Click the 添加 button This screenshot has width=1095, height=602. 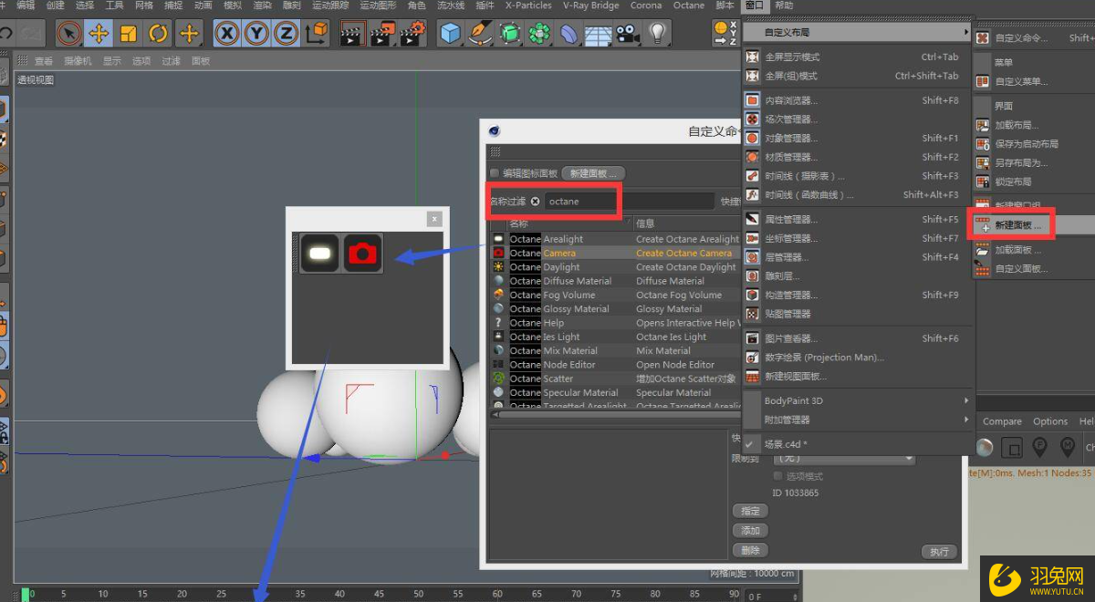(x=750, y=531)
